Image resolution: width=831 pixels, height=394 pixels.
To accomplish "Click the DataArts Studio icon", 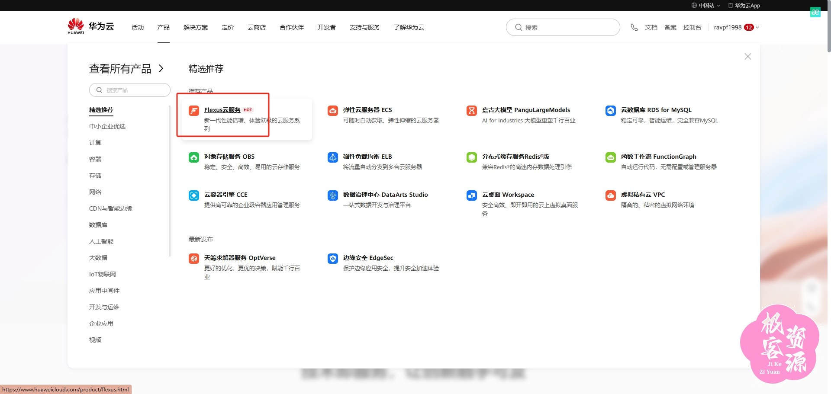I will [x=333, y=195].
